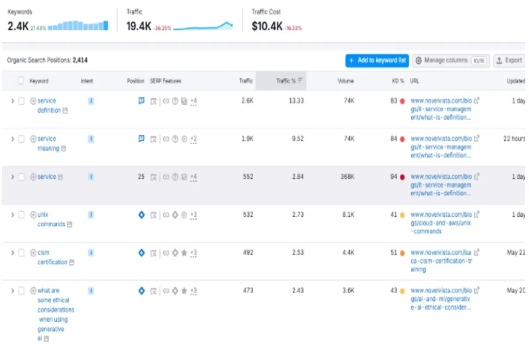Toggle the select-all checkbox in header
529x352 pixels.
(x=21, y=81)
